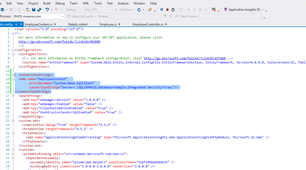Click the Application Insights lightbulb icon
Image resolution: width=306 pixels, height=170 pixels.
[x=226, y=10]
